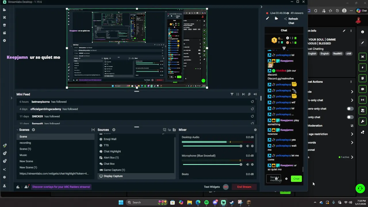Toggle Mini Feed muted-alerts icon
This screenshot has width=368, height=207.
coord(249,94)
